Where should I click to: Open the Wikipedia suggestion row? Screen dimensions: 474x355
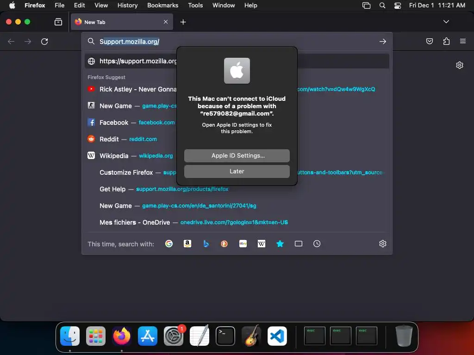click(237, 155)
